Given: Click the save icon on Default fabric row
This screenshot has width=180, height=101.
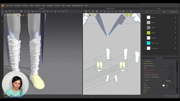Looking at the screenshot, I should point(175,17).
